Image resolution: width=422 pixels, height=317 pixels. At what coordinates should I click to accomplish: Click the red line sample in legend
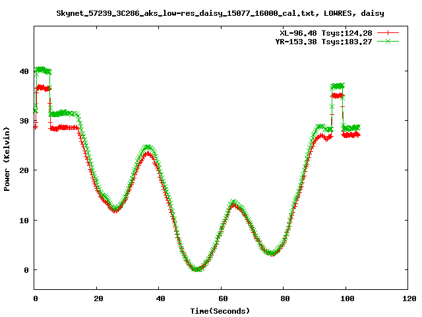click(388, 33)
